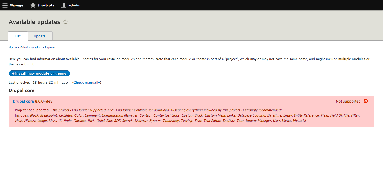Click Contextual Links in includes list
Screen dimensions: 383x187
pyautogui.click(x=166, y=115)
